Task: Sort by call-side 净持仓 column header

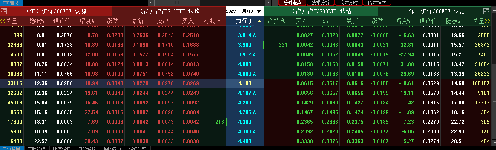Action: (213, 21)
